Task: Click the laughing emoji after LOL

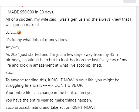Action: click(19, 32)
